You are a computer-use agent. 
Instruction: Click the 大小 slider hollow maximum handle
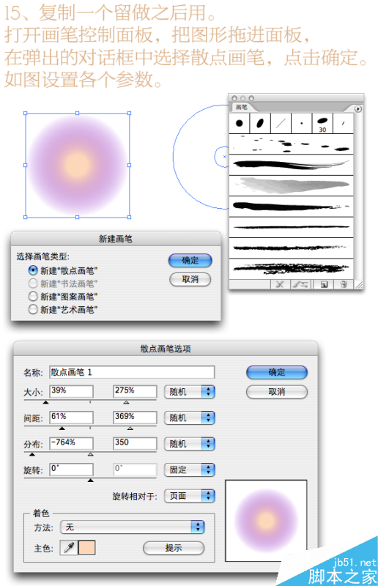point(127,402)
